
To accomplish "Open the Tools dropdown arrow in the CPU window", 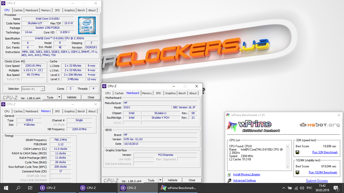I will [59, 97].
